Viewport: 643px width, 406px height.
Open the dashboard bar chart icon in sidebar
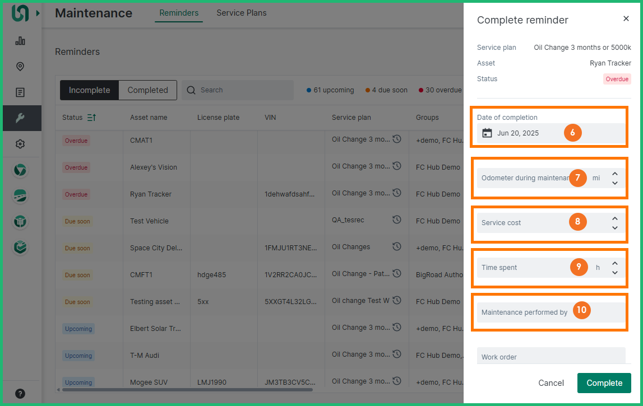[x=20, y=40]
